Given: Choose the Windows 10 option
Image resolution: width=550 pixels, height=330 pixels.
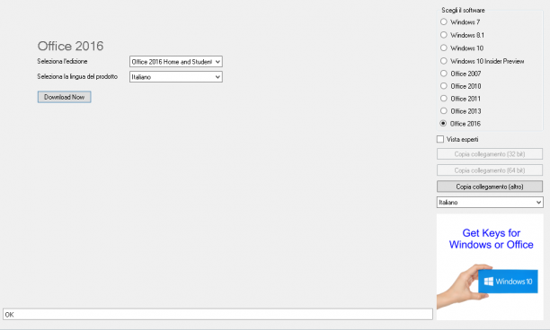Looking at the screenshot, I should tap(444, 48).
